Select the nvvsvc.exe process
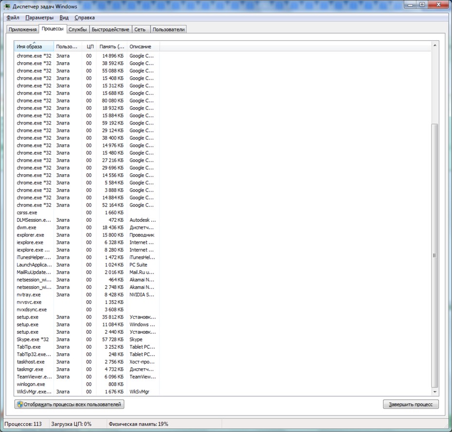Viewport: 452px width, 432px height. 87,303
